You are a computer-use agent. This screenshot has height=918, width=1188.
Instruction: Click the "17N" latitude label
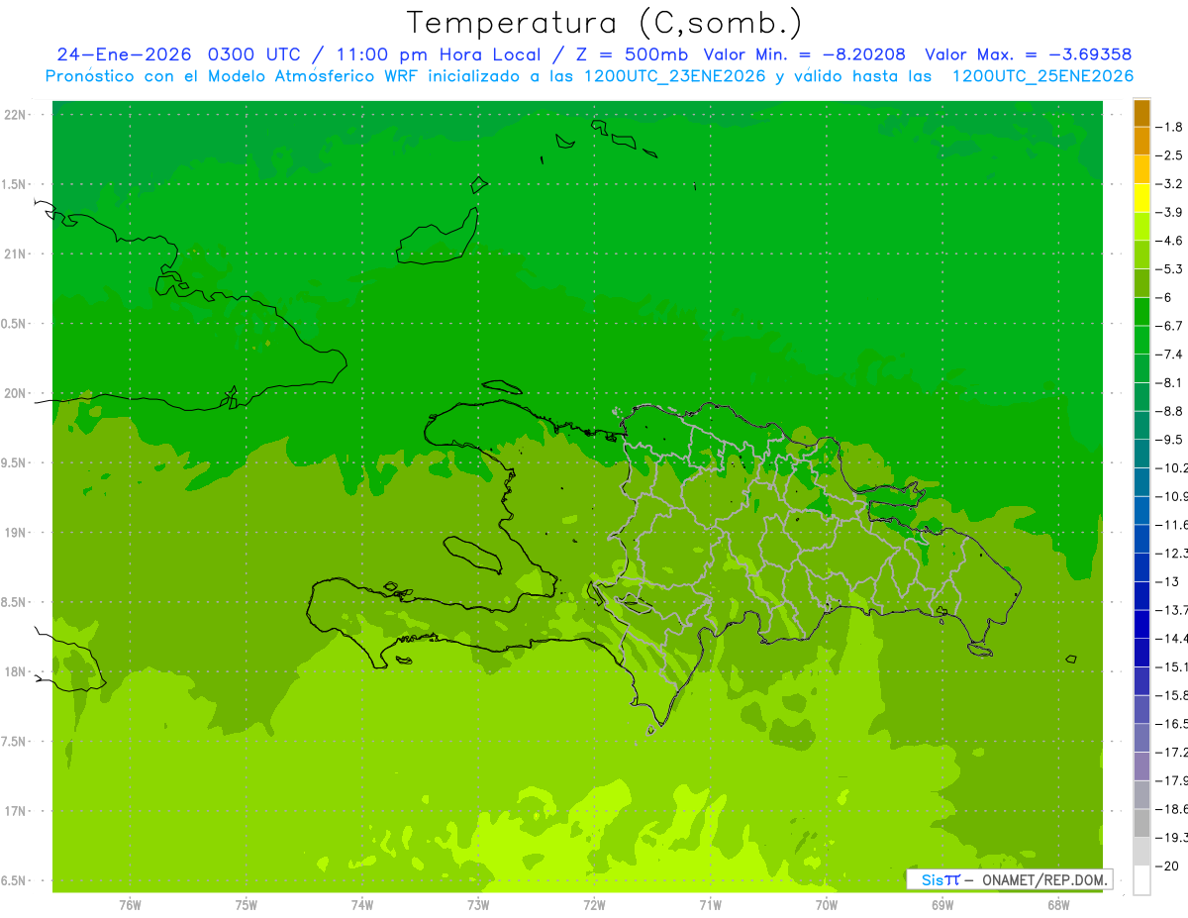tap(15, 811)
